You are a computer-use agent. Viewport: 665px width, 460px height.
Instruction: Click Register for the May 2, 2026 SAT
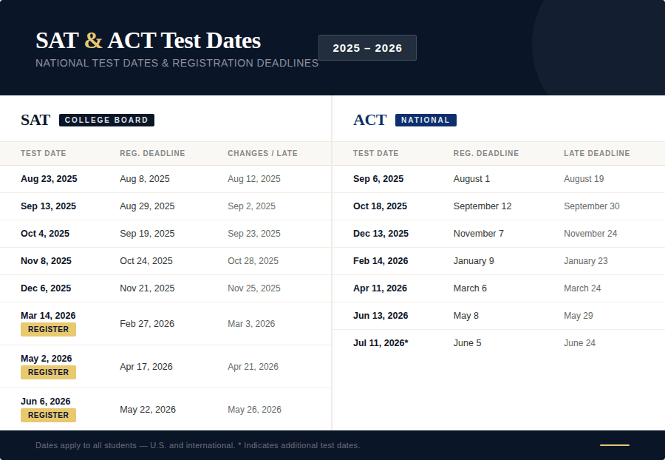coord(48,373)
